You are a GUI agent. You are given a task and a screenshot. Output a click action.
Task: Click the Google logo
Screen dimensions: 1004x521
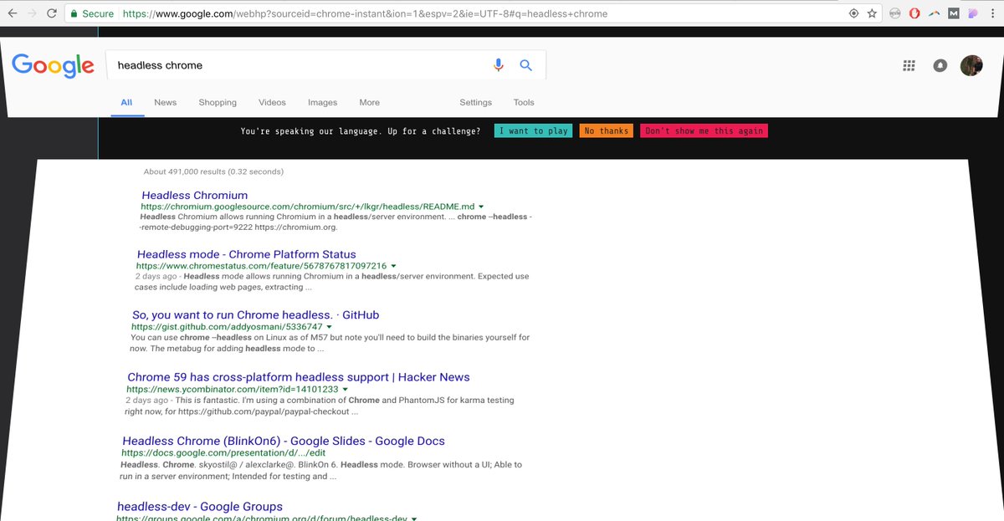tap(53, 65)
